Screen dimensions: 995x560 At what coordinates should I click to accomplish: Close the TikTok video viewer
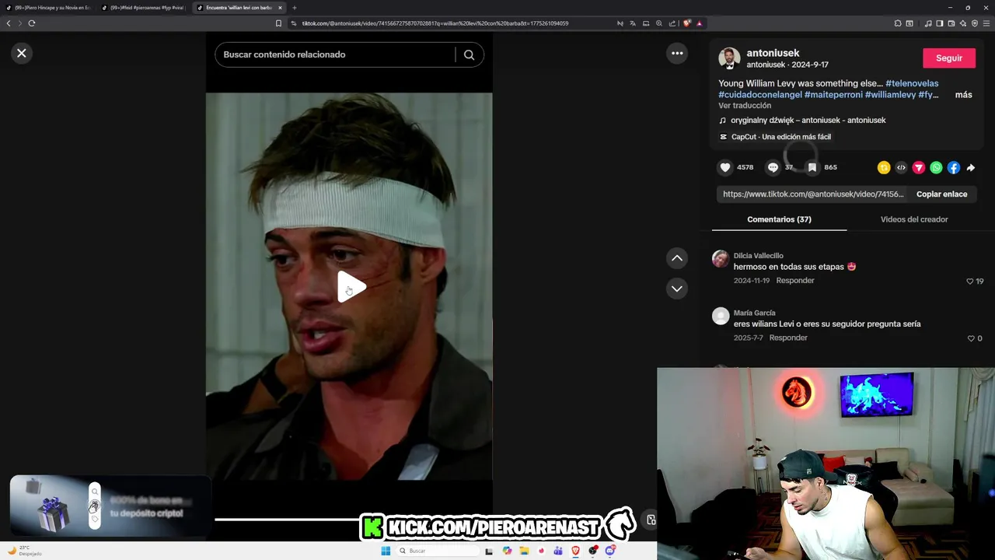(x=22, y=53)
